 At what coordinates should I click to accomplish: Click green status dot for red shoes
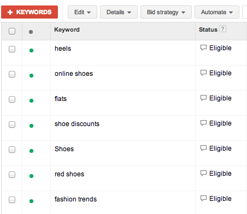pos(31,176)
